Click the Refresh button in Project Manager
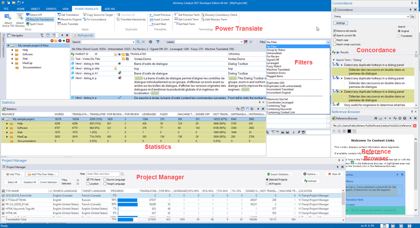The width and height of the screenshot is (420, 228). [310, 181]
